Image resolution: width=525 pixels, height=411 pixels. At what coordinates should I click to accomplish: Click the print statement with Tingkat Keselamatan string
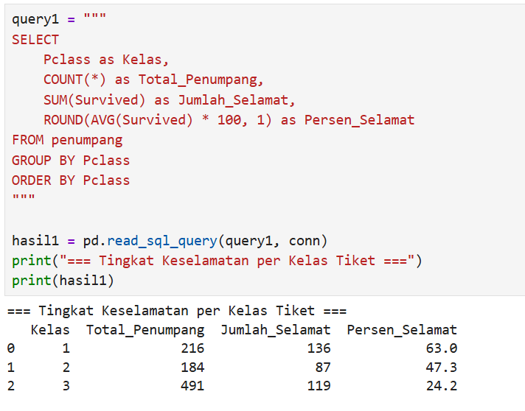(x=217, y=261)
